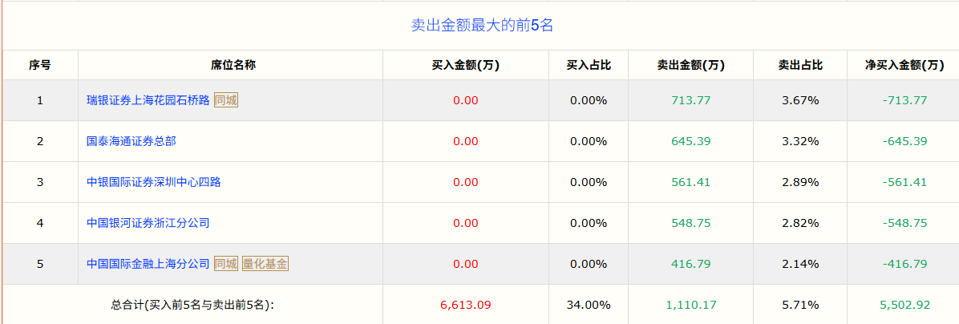Click the 卖出金额(万) column header
Viewport: 959px width, 324px height.
pyautogui.click(x=690, y=65)
